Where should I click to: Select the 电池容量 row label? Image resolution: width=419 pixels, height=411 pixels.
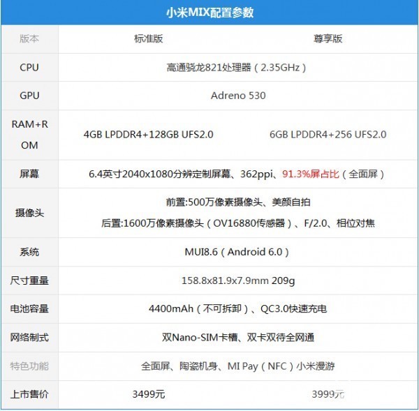point(29,309)
